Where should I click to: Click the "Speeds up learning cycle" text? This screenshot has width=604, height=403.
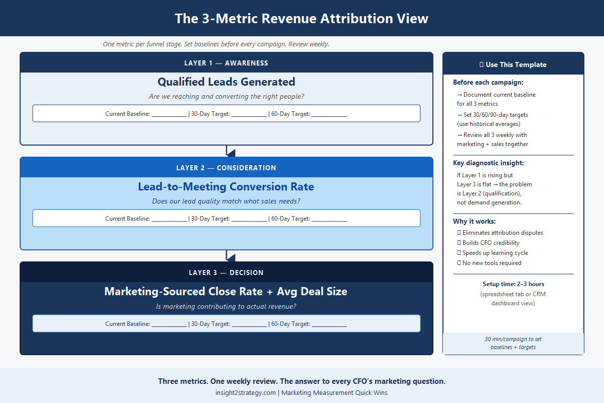coord(495,252)
